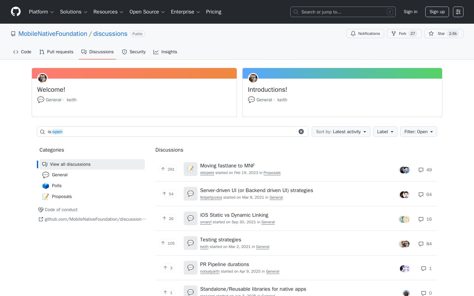Open comments for Server-driven UI strategies

425,194
